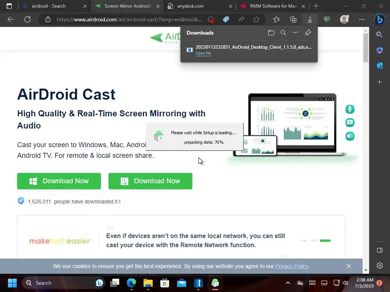
Task: Open Mail app from the taskbar
Action: 182,283
